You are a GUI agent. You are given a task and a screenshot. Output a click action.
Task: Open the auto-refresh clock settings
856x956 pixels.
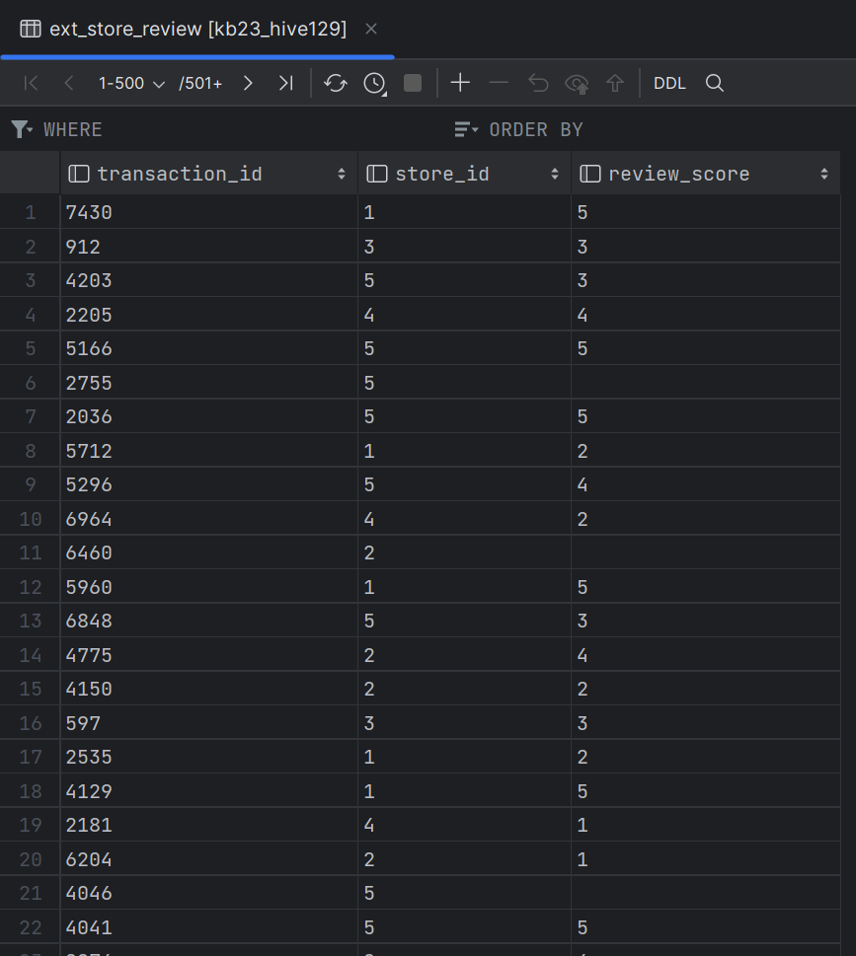click(x=374, y=83)
